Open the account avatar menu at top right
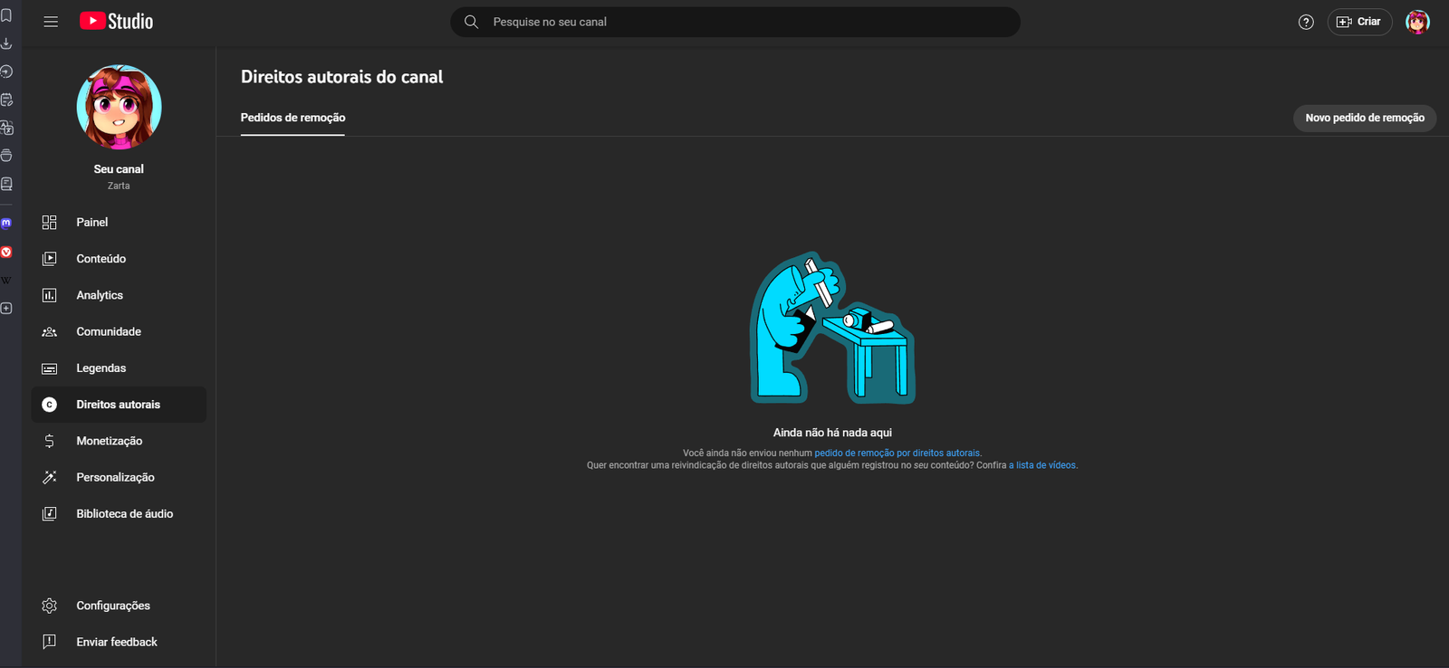 1417,22
